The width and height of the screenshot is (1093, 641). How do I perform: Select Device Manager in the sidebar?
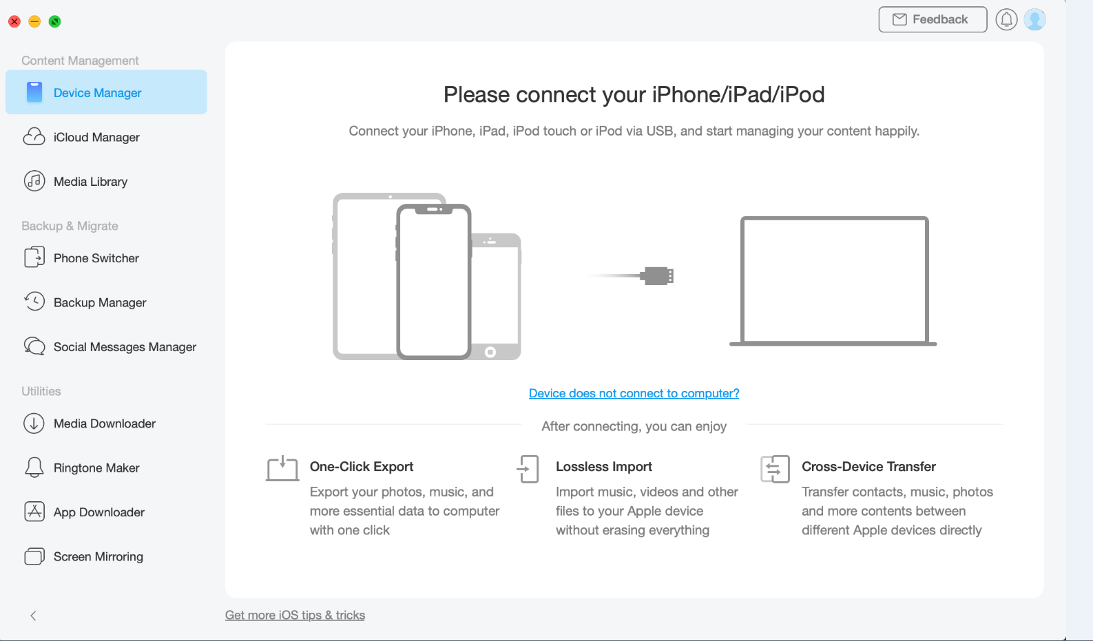(97, 92)
